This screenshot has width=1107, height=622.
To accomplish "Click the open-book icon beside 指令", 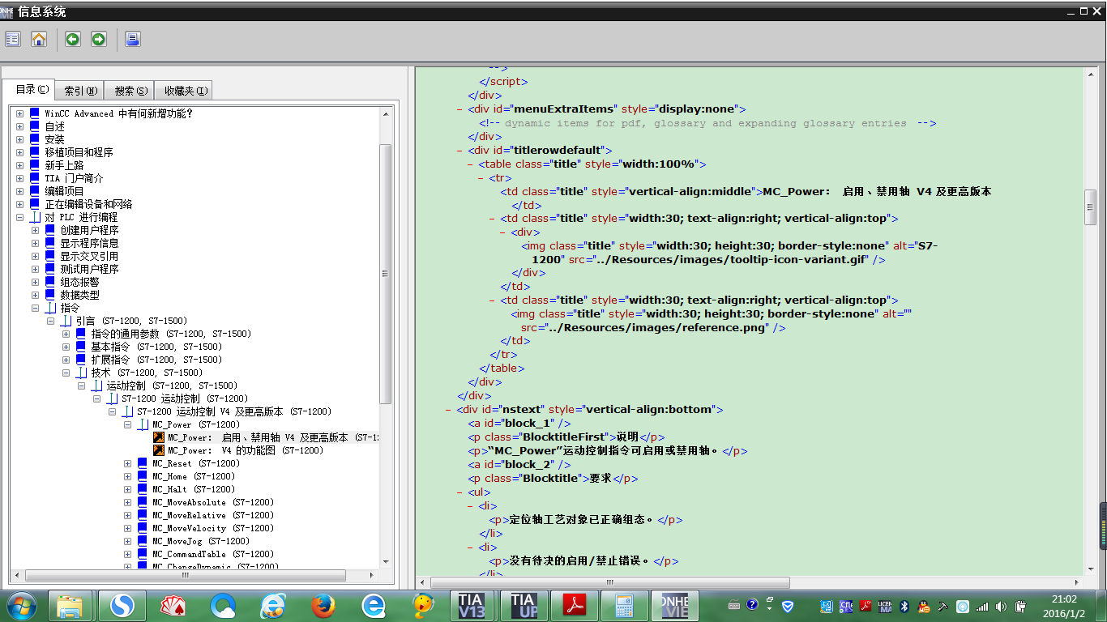I will click(50, 308).
